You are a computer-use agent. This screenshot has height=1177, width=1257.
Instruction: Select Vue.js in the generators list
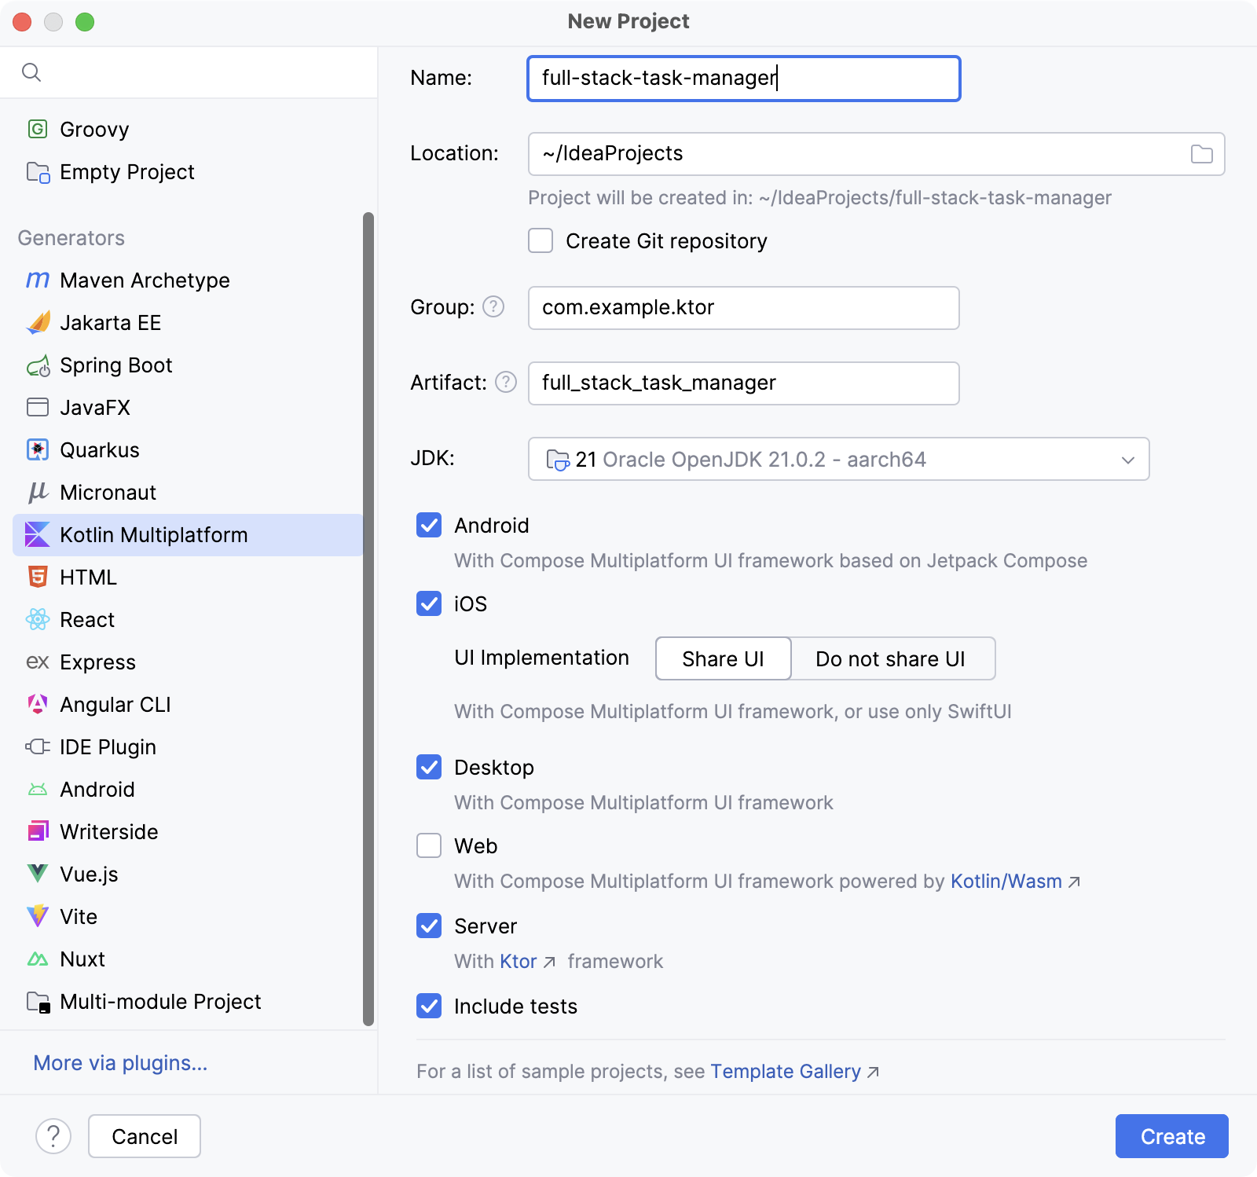188,874
